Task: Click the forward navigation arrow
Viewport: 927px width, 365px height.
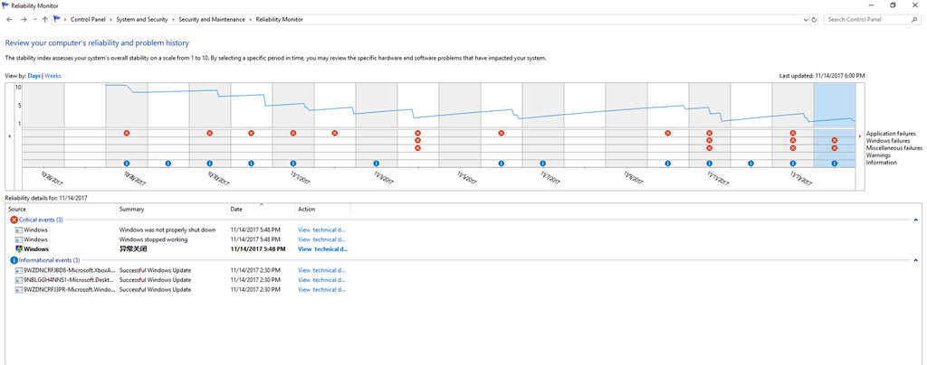Action: point(24,20)
